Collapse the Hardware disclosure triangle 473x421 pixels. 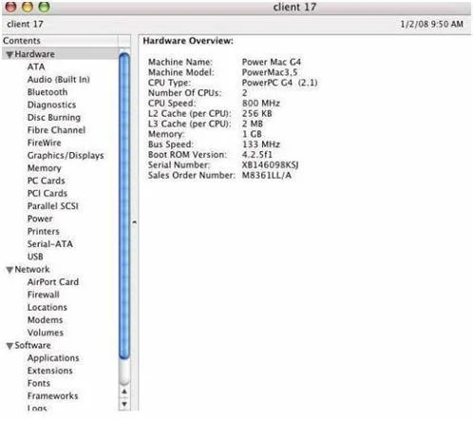click(x=9, y=55)
